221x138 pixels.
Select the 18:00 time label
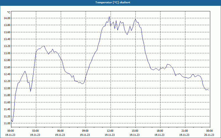coord(160,131)
